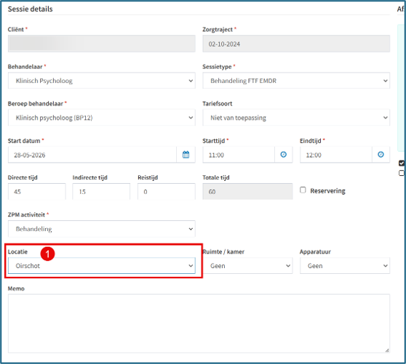The width and height of the screenshot is (406, 364).
Task: Click the Indirecte tijd field
Action: (101, 192)
